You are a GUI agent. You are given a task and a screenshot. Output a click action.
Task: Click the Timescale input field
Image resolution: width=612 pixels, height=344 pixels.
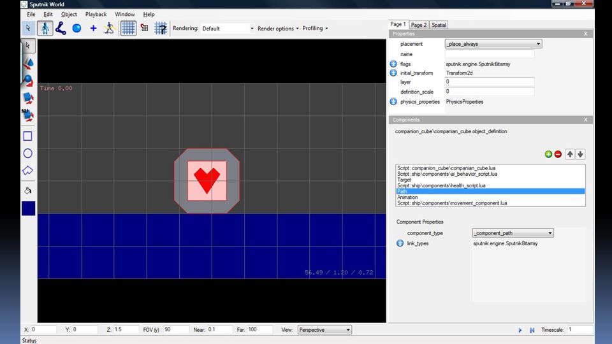(x=580, y=329)
